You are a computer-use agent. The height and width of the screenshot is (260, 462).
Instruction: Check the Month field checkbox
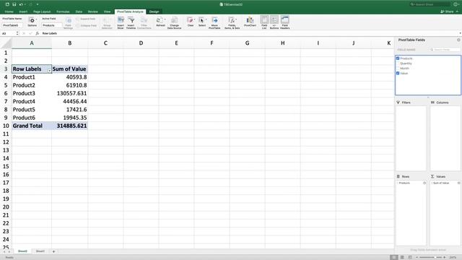pos(398,68)
